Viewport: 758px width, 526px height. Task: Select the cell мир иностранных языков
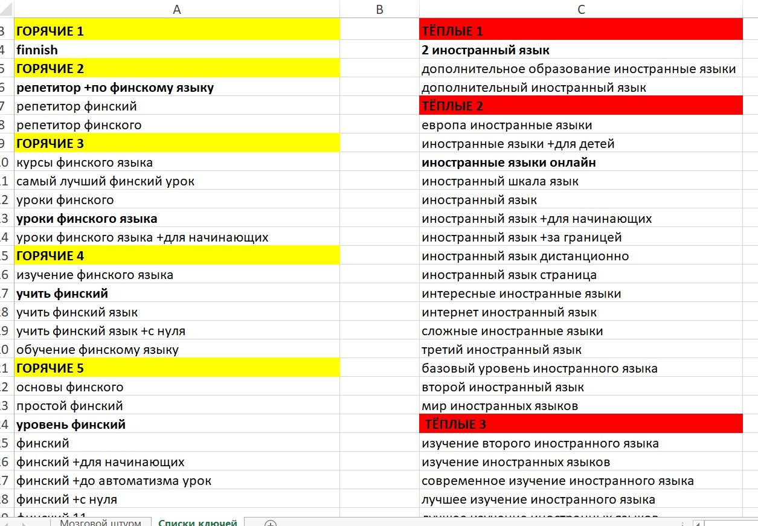pos(581,405)
